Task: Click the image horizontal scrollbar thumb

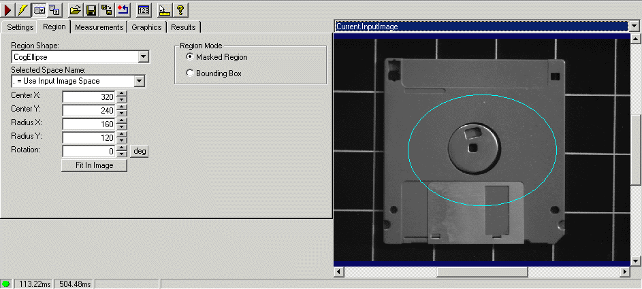Action: pos(482,272)
